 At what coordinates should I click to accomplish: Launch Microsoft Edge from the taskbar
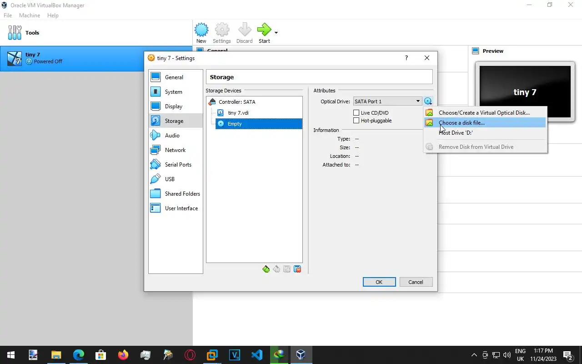(78, 355)
